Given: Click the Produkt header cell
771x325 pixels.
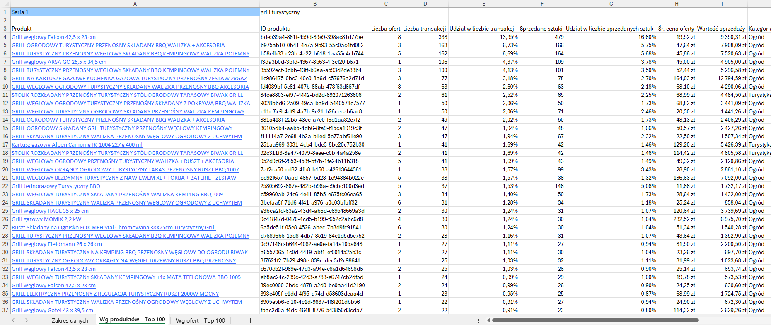Looking at the screenshot, I should point(135,29).
